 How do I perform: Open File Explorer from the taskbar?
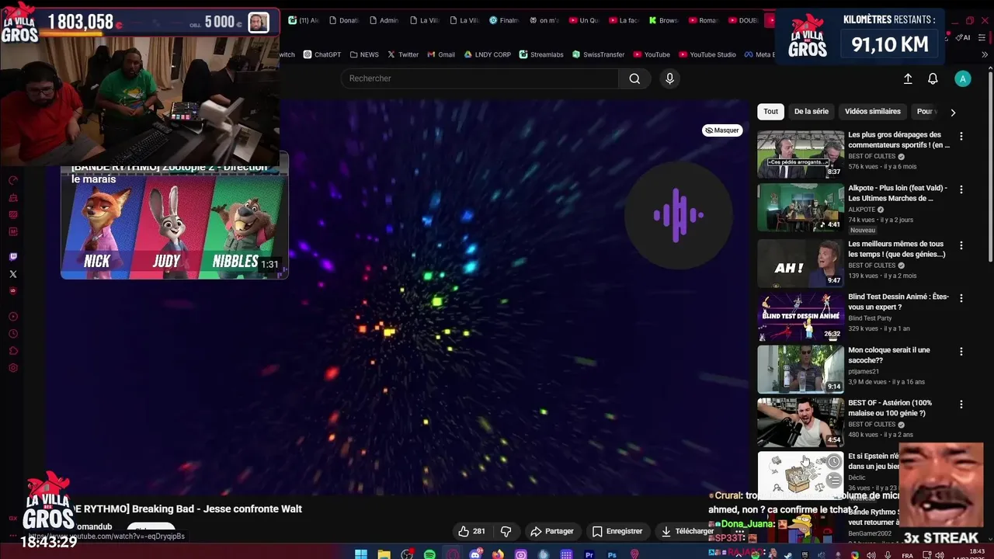click(384, 554)
